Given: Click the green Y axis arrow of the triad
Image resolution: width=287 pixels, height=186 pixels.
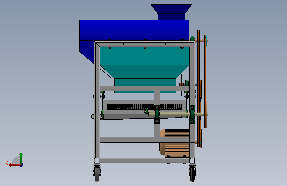Looking at the screenshot, I should tap(21, 158).
